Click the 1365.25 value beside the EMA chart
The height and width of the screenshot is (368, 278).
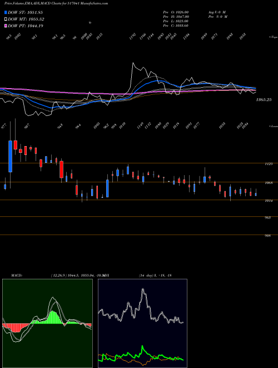point(264,100)
